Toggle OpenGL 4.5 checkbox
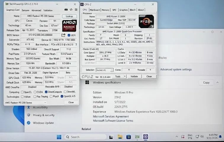Image resolution: width=224 pixels, height=142 pixels. (62, 96)
